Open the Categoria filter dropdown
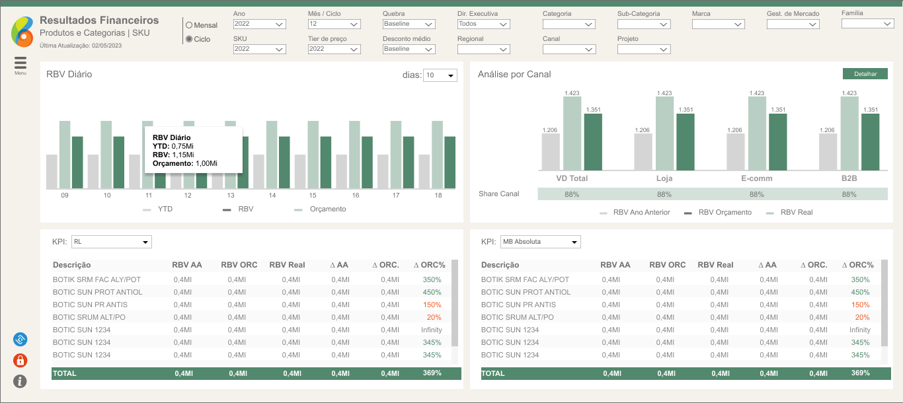This screenshot has width=903, height=403. tap(569, 24)
